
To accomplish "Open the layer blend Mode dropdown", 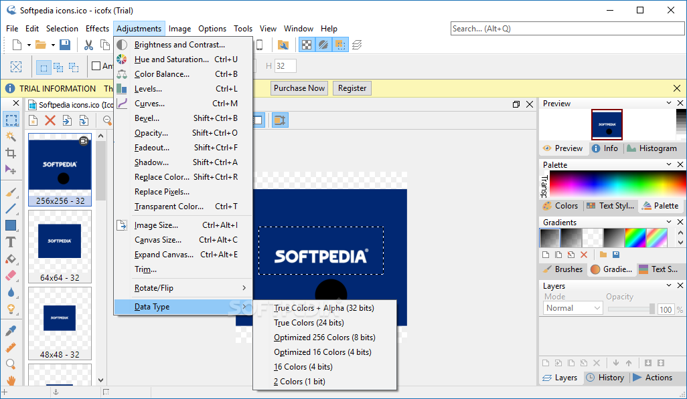I will [x=573, y=308].
